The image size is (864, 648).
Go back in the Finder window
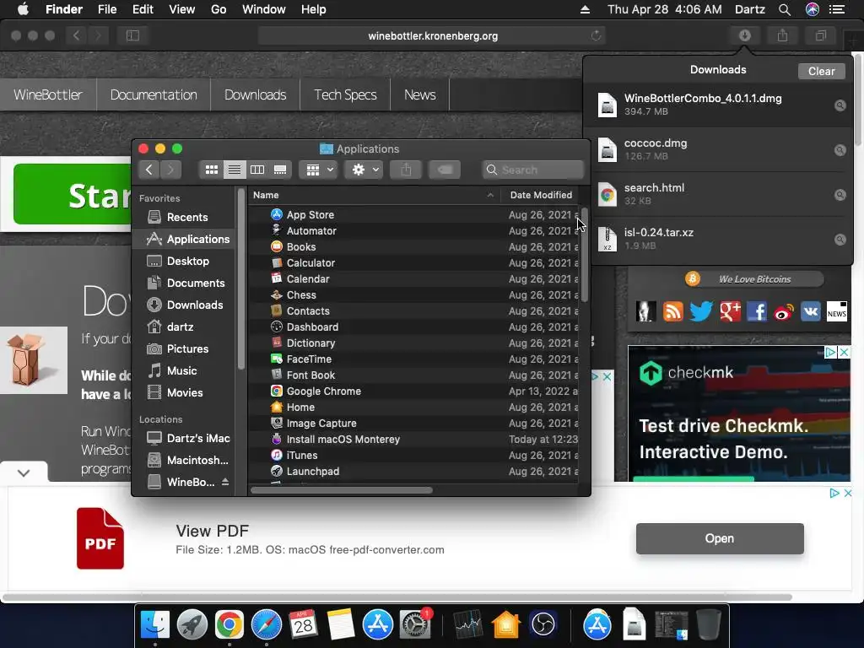pos(148,170)
